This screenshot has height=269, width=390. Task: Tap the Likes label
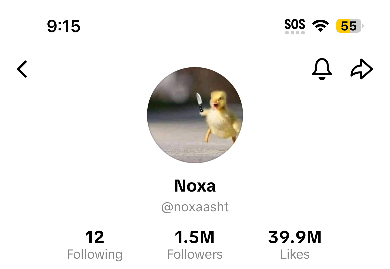click(295, 254)
